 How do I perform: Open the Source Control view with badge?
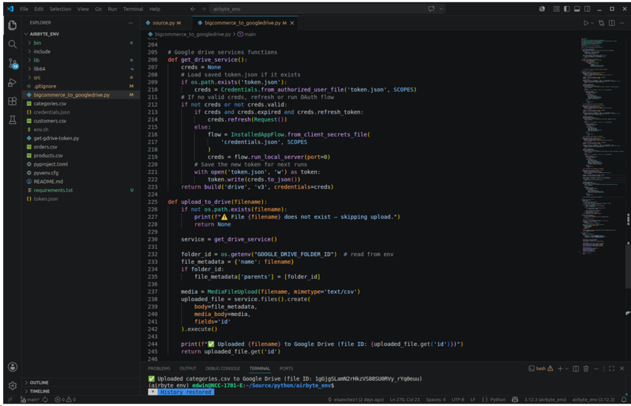pos(13,63)
